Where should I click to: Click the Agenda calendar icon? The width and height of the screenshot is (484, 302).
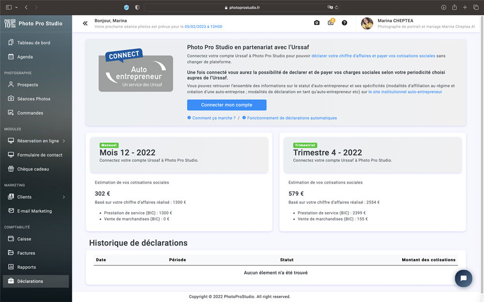[11, 57]
